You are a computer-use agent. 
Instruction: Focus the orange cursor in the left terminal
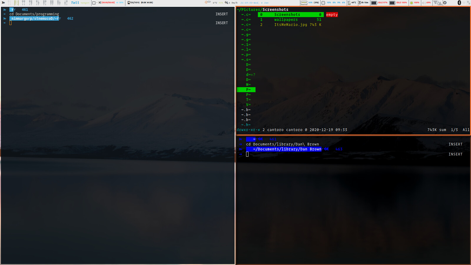(10, 23)
